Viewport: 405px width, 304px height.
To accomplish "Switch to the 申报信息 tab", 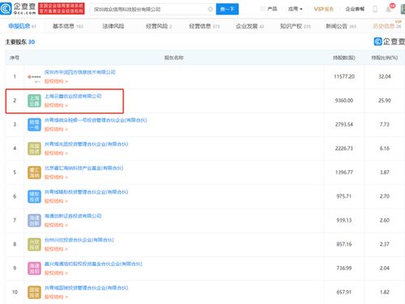I will pos(22,26).
